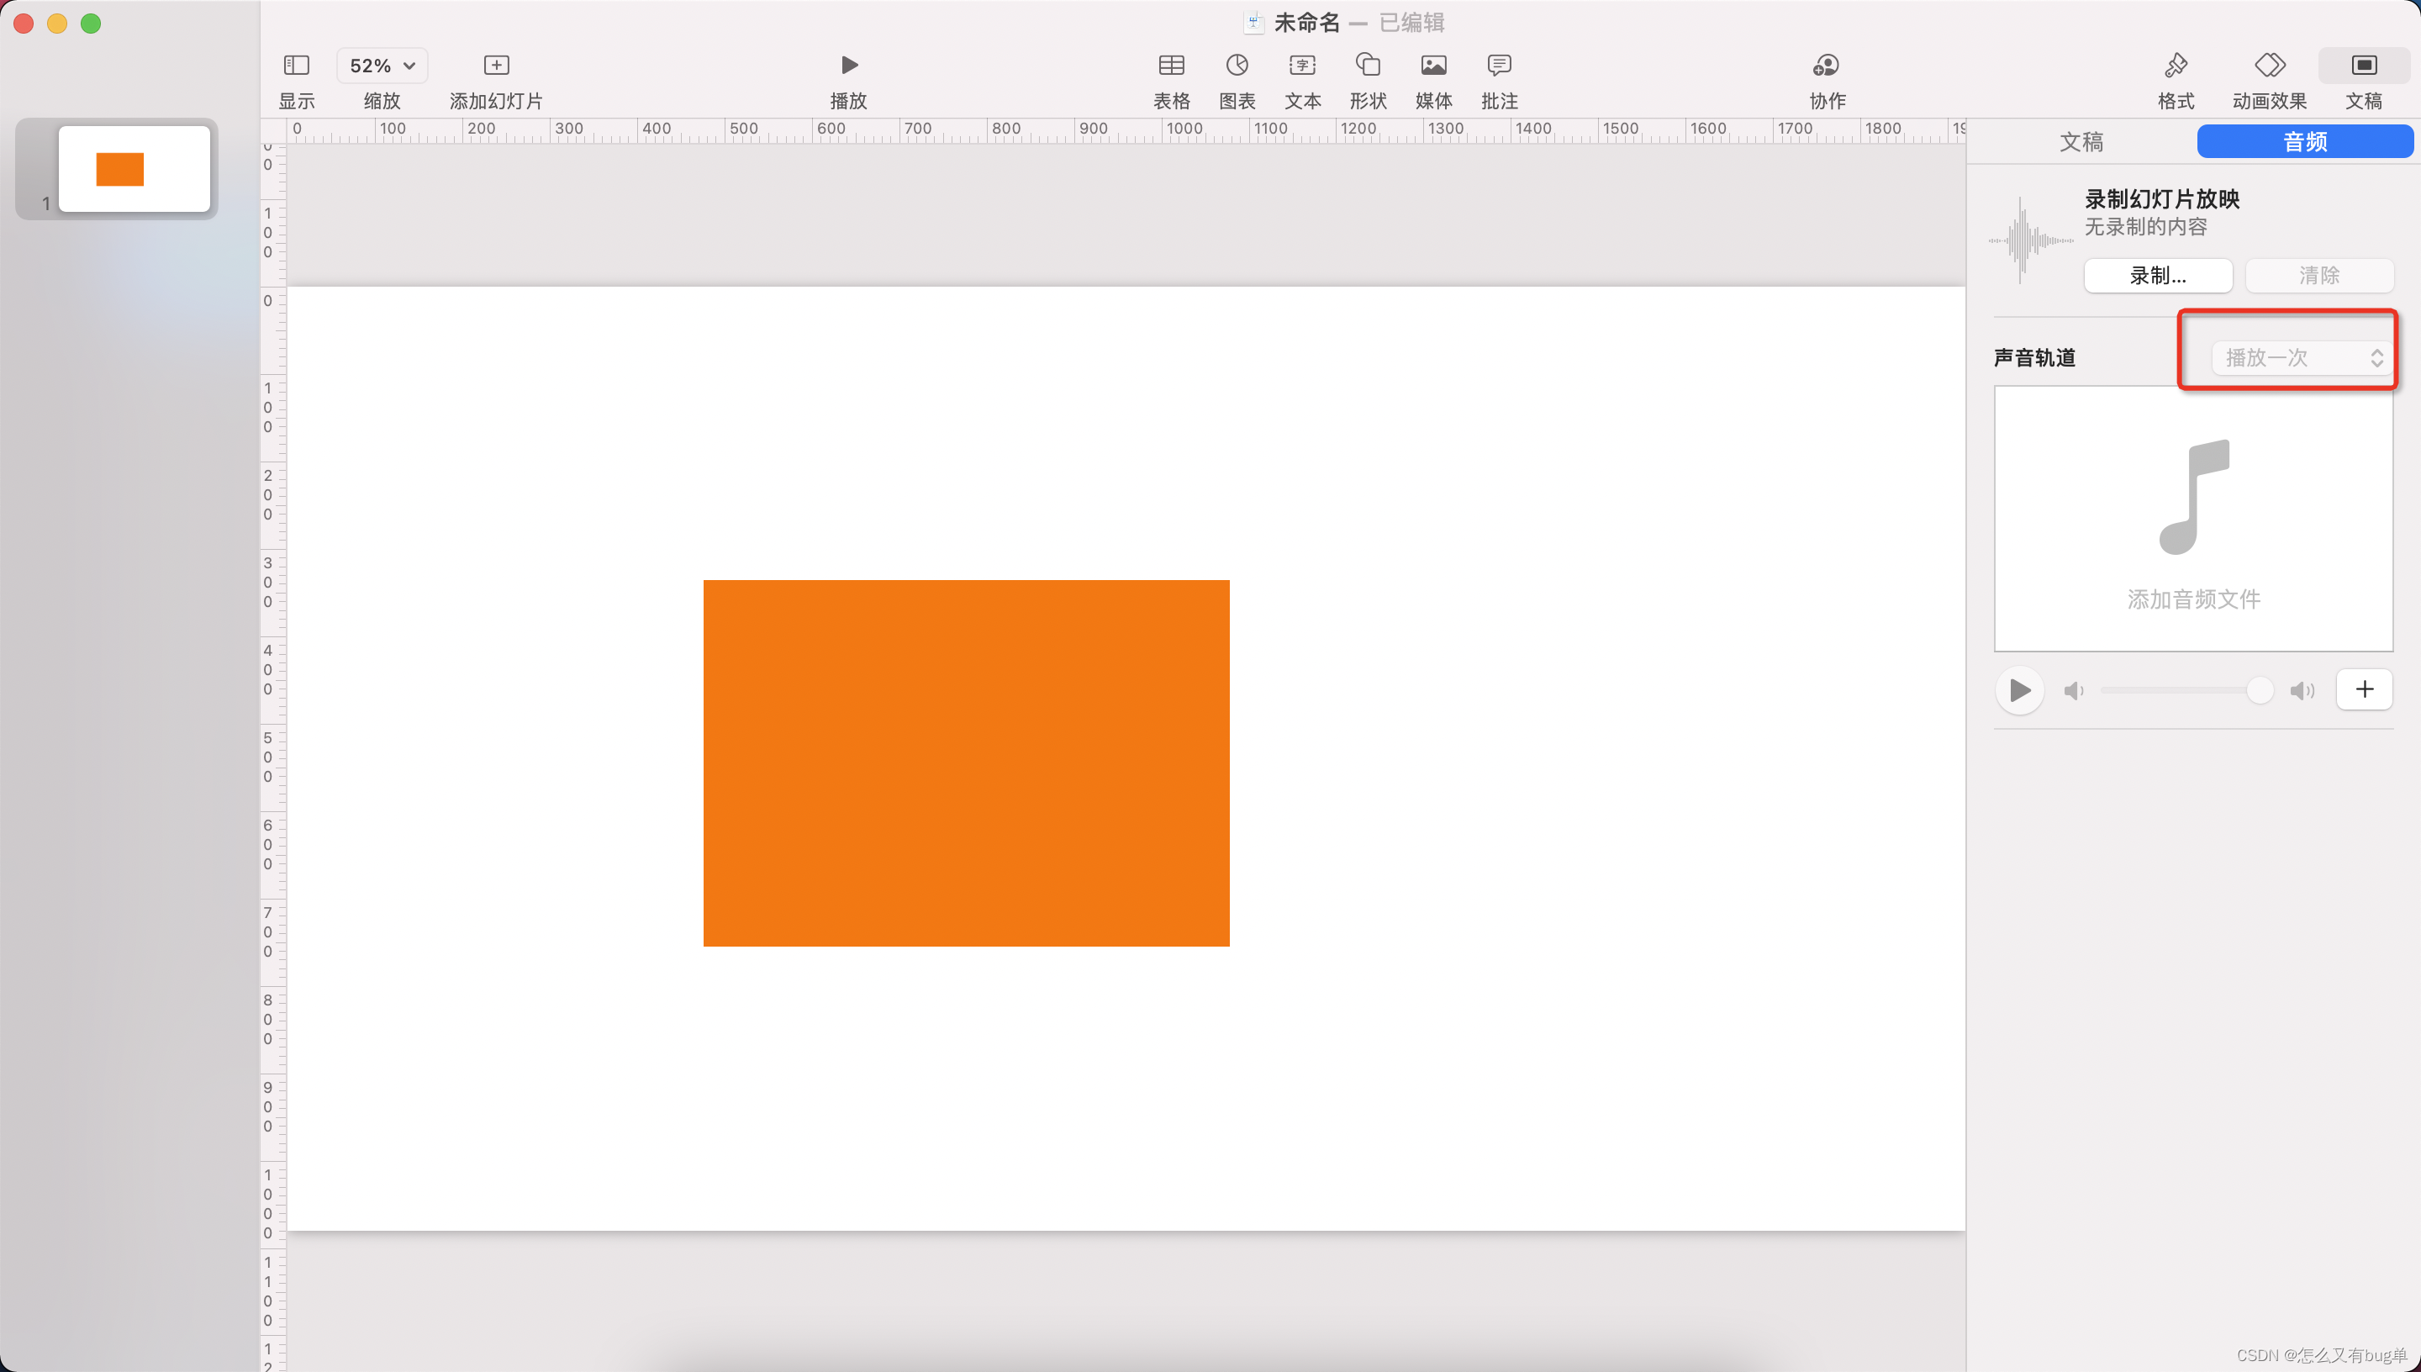Open the View (显示) sidebar options
Viewport: 2421px width, 1372px height.
tap(296, 65)
